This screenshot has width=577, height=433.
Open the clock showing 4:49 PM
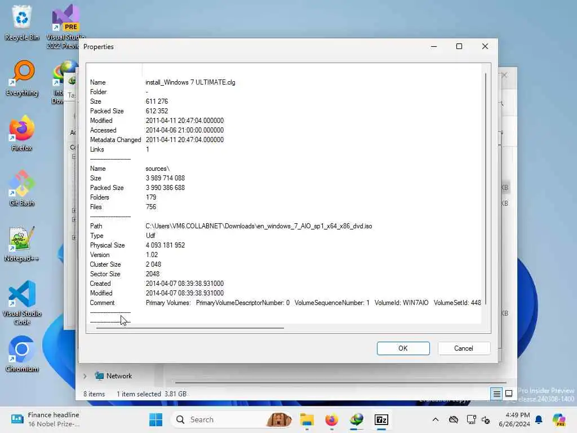[x=514, y=419]
